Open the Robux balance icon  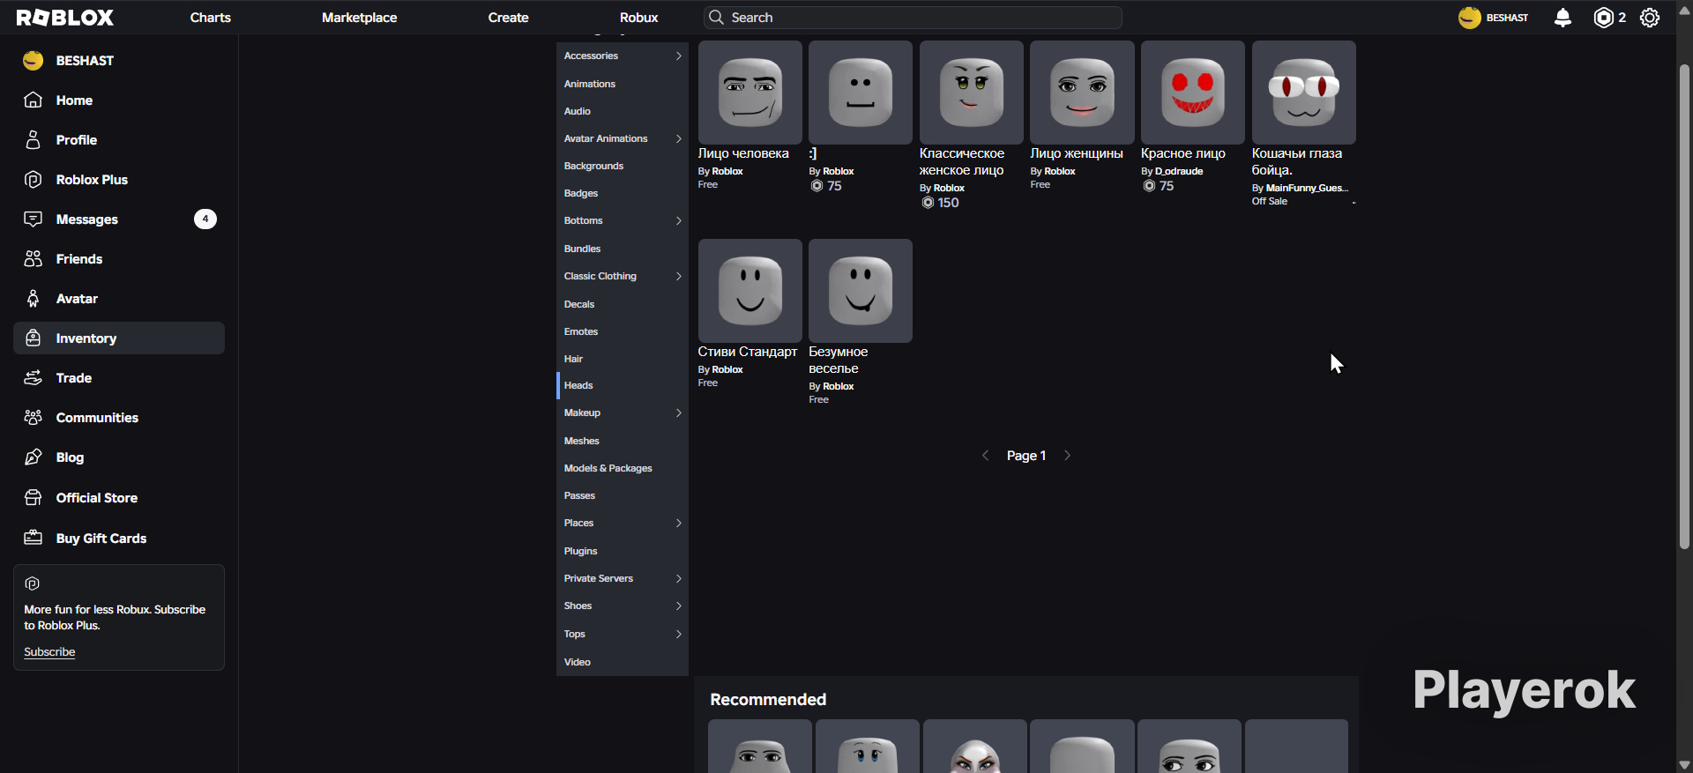coord(1603,18)
